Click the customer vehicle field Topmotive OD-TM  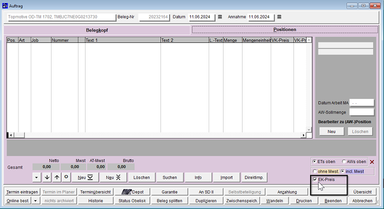[x=61, y=17]
